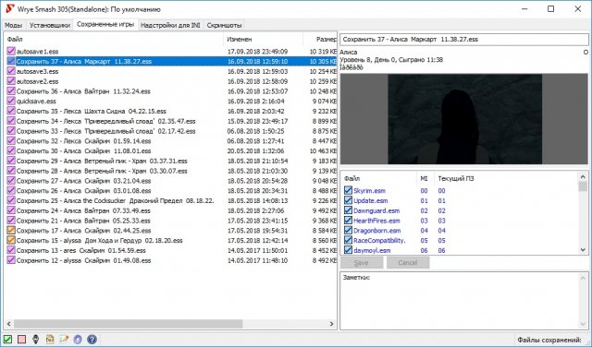Click the Save button under masters list

(x=362, y=263)
